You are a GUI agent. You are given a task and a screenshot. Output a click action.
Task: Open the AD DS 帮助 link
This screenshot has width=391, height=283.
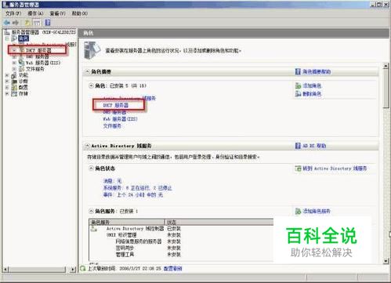click(x=314, y=146)
